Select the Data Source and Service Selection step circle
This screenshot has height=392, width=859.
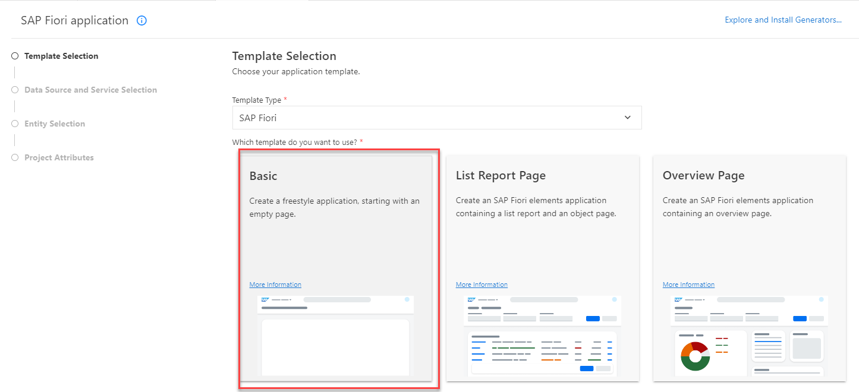[x=14, y=89]
